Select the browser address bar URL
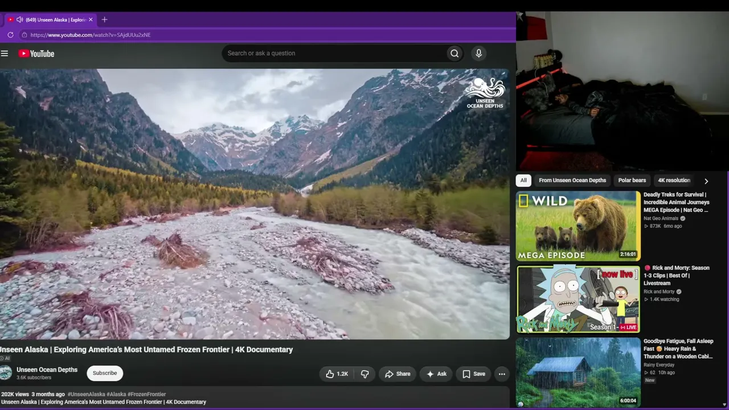This screenshot has height=410, width=729. 91,35
